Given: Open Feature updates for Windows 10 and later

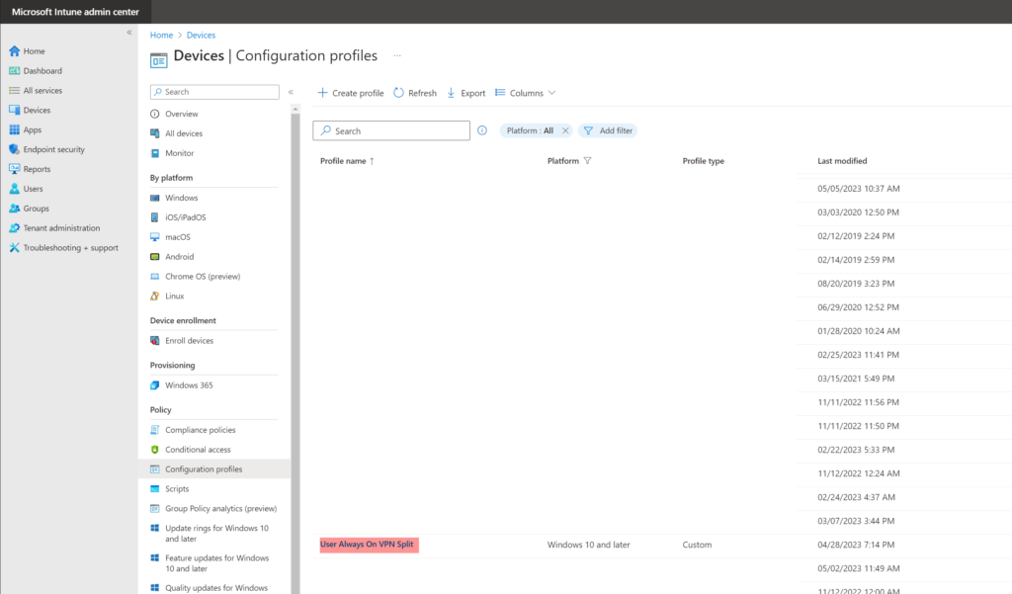Looking at the screenshot, I should [214, 563].
